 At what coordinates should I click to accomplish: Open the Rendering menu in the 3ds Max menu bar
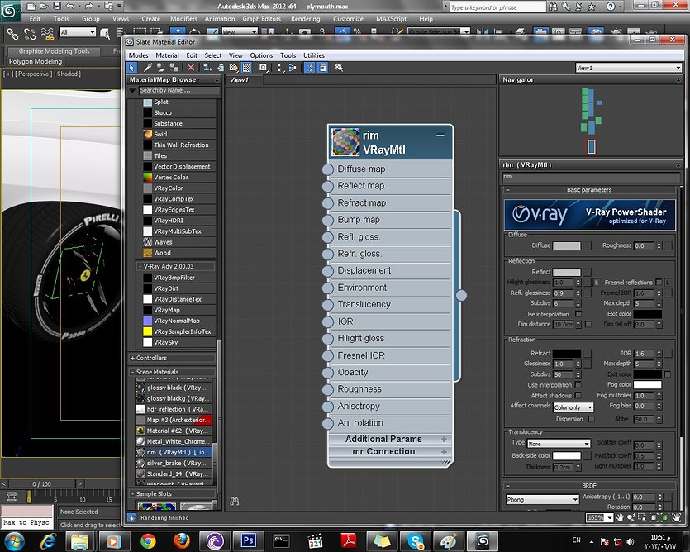click(x=306, y=18)
